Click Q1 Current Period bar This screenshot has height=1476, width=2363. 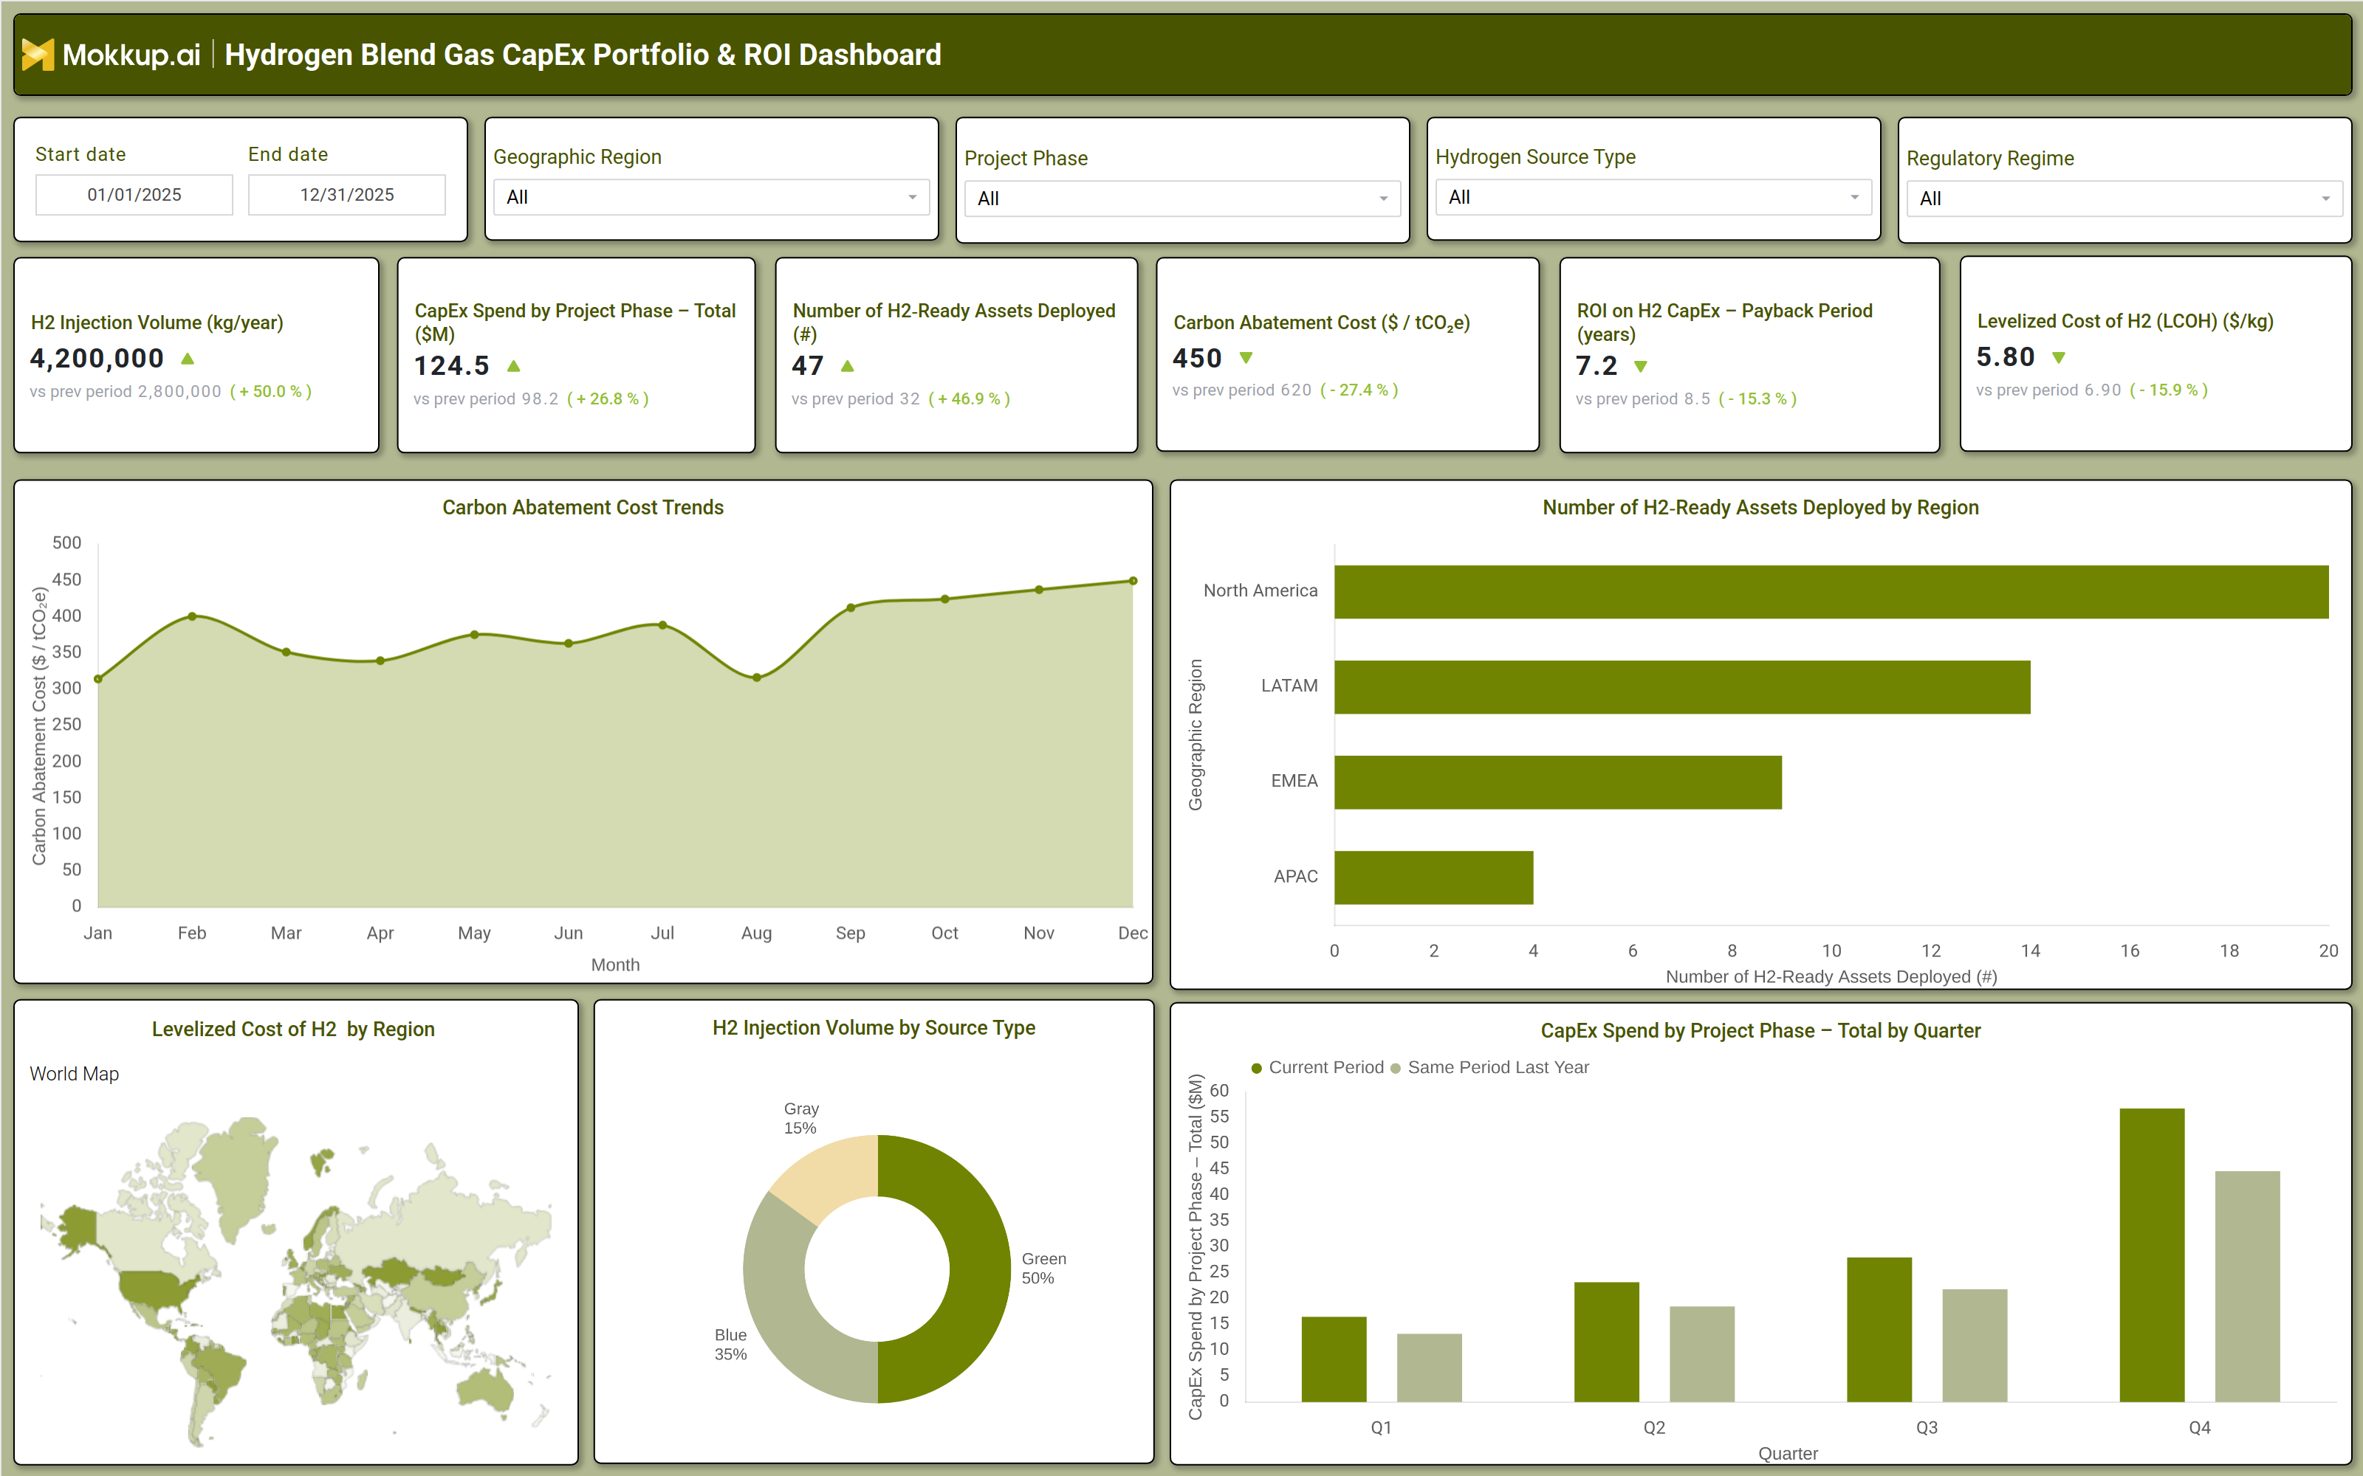pyautogui.click(x=1334, y=1359)
